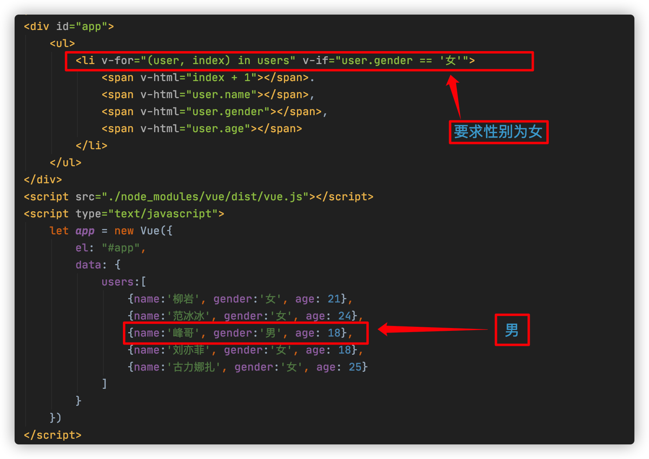Click the user entry named 古力娜扎
649x459 pixels.
(x=247, y=367)
